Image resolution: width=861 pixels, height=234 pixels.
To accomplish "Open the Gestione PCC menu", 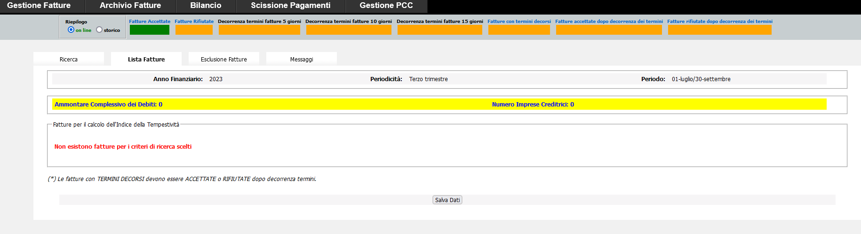I will [386, 6].
